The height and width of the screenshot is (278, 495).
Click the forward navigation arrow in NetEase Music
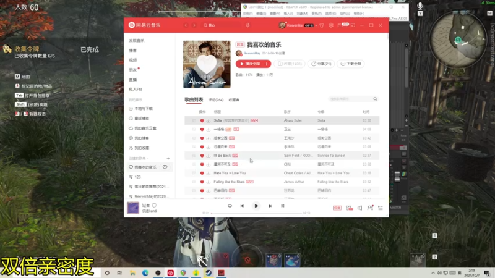pos(194,25)
